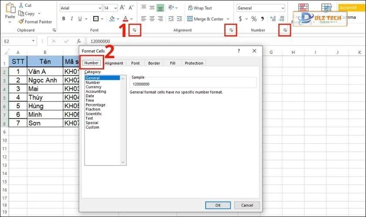Click OK in Format Cells dialog
The height and width of the screenshot is (217, 366).
(217, 205)
